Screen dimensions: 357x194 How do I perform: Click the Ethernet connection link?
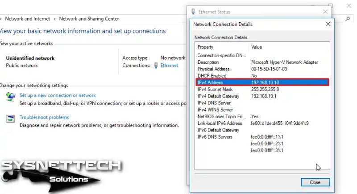pos(169,66)
